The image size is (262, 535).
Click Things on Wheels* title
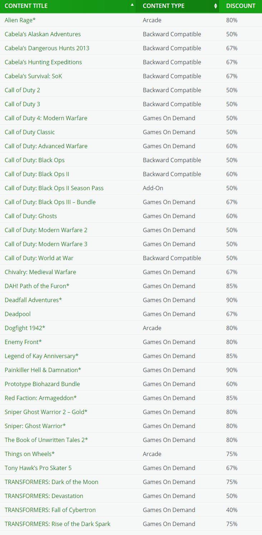click(29, 454)
